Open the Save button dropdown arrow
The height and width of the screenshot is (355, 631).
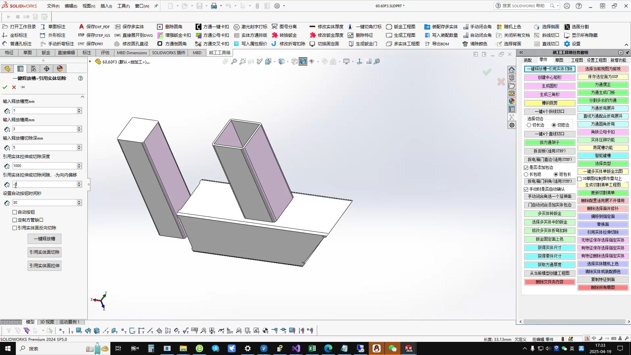pos(206,6)
